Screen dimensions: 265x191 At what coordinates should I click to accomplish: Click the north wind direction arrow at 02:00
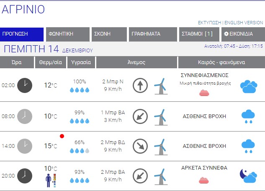pyautogui.click(x=140, y=85)
